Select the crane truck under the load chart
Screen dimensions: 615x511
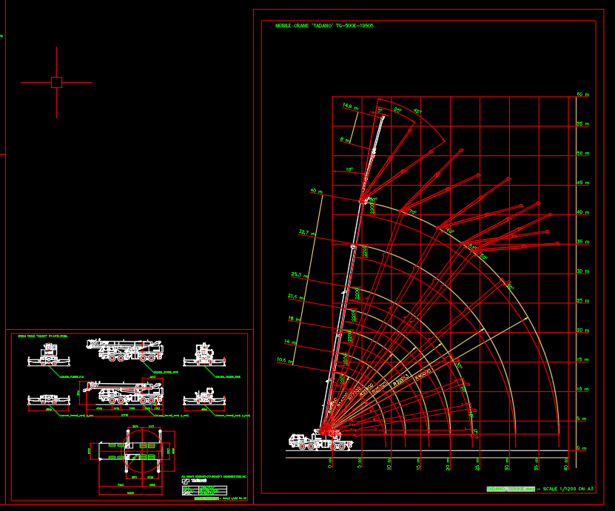(320, 441)
